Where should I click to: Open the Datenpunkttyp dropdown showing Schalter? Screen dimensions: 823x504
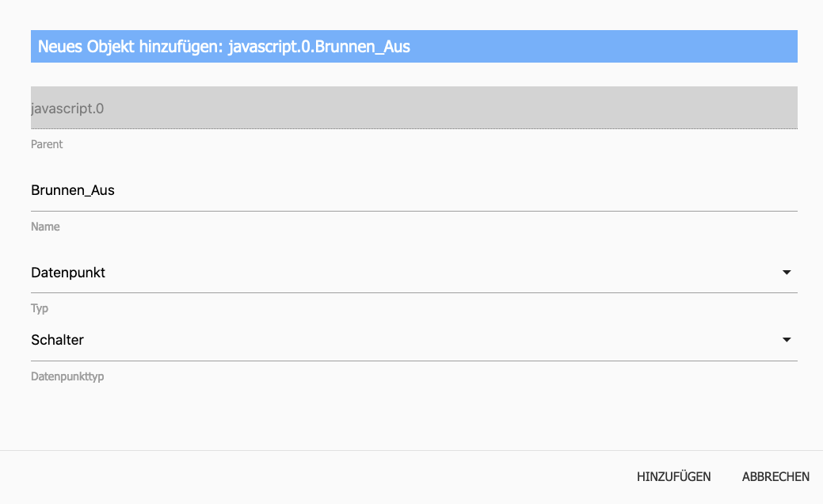396,340
